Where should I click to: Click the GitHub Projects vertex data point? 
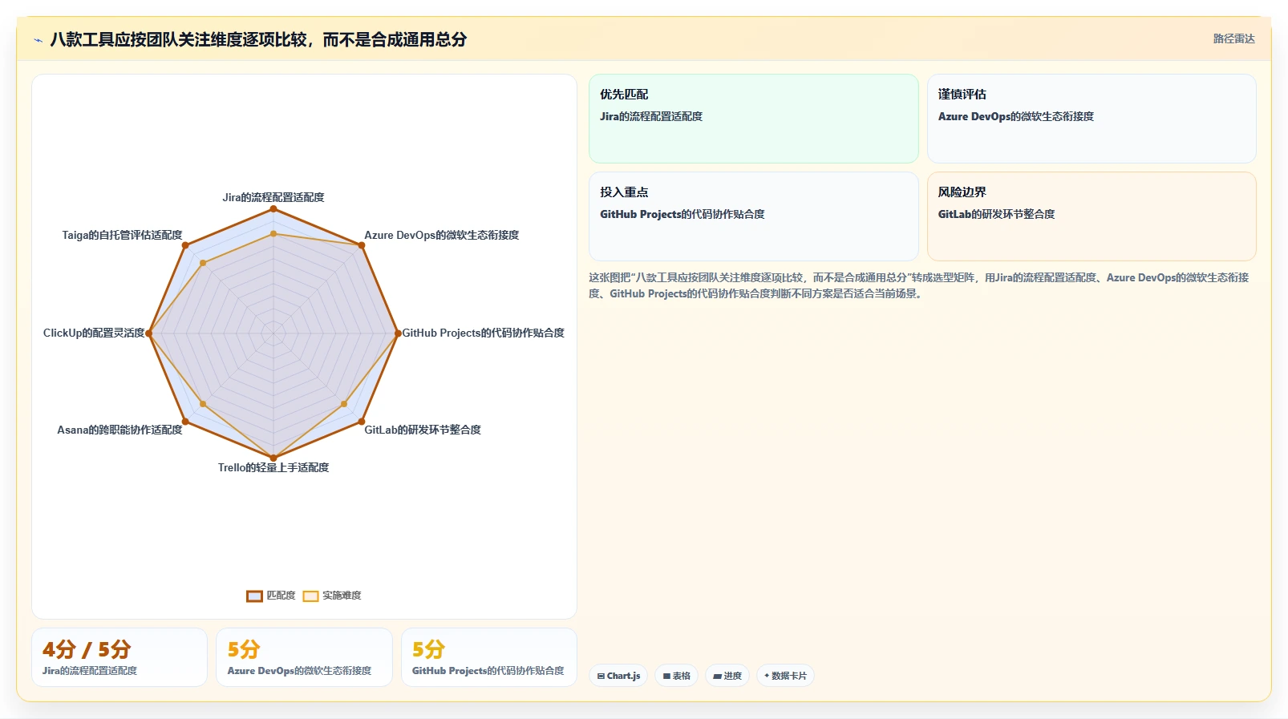pos(398,333)
